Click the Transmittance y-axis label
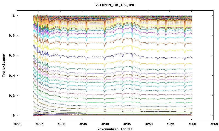Image resolution: width=219 pixels, height=131 pixels. tap(4, 65)
